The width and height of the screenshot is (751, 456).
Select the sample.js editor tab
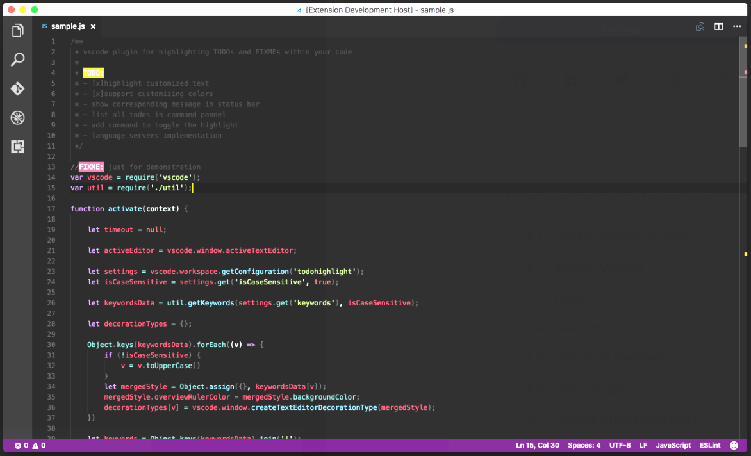[67, 27]
